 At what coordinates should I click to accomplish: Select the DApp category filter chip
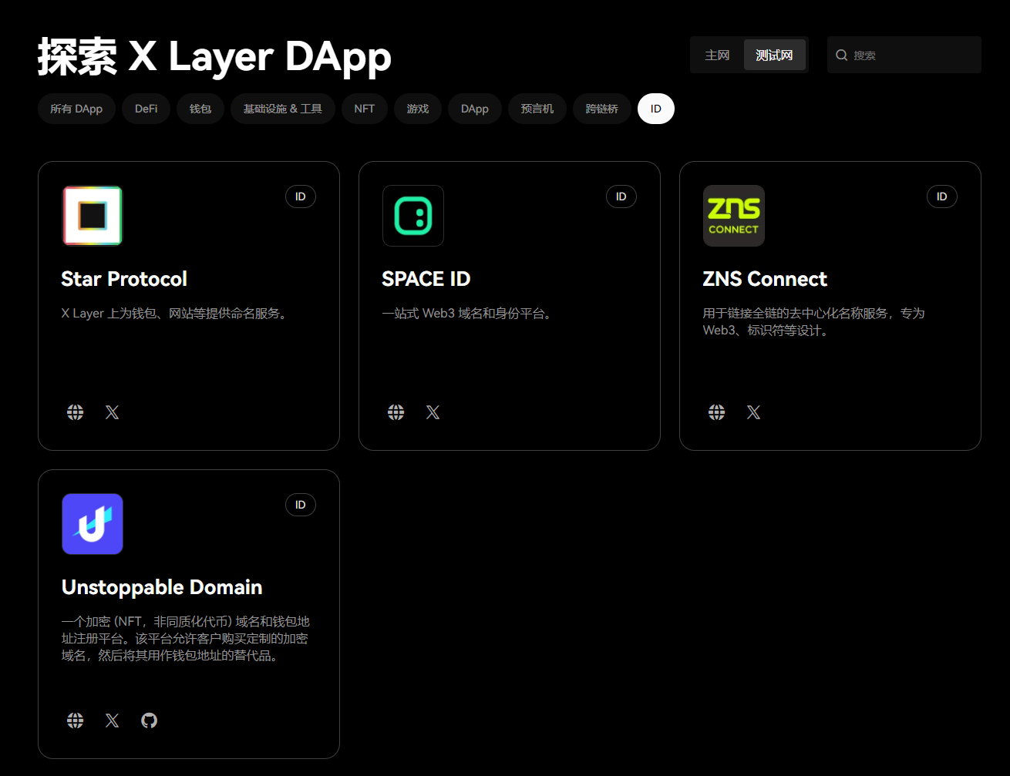tap(475, 109)
